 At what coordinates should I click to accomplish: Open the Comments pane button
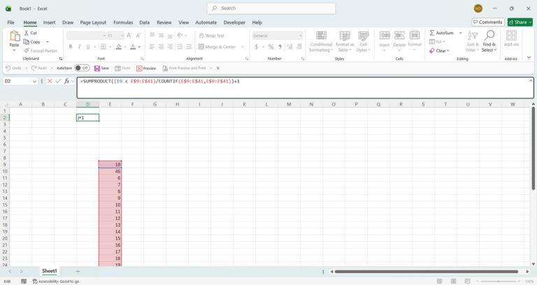point(487,22)
